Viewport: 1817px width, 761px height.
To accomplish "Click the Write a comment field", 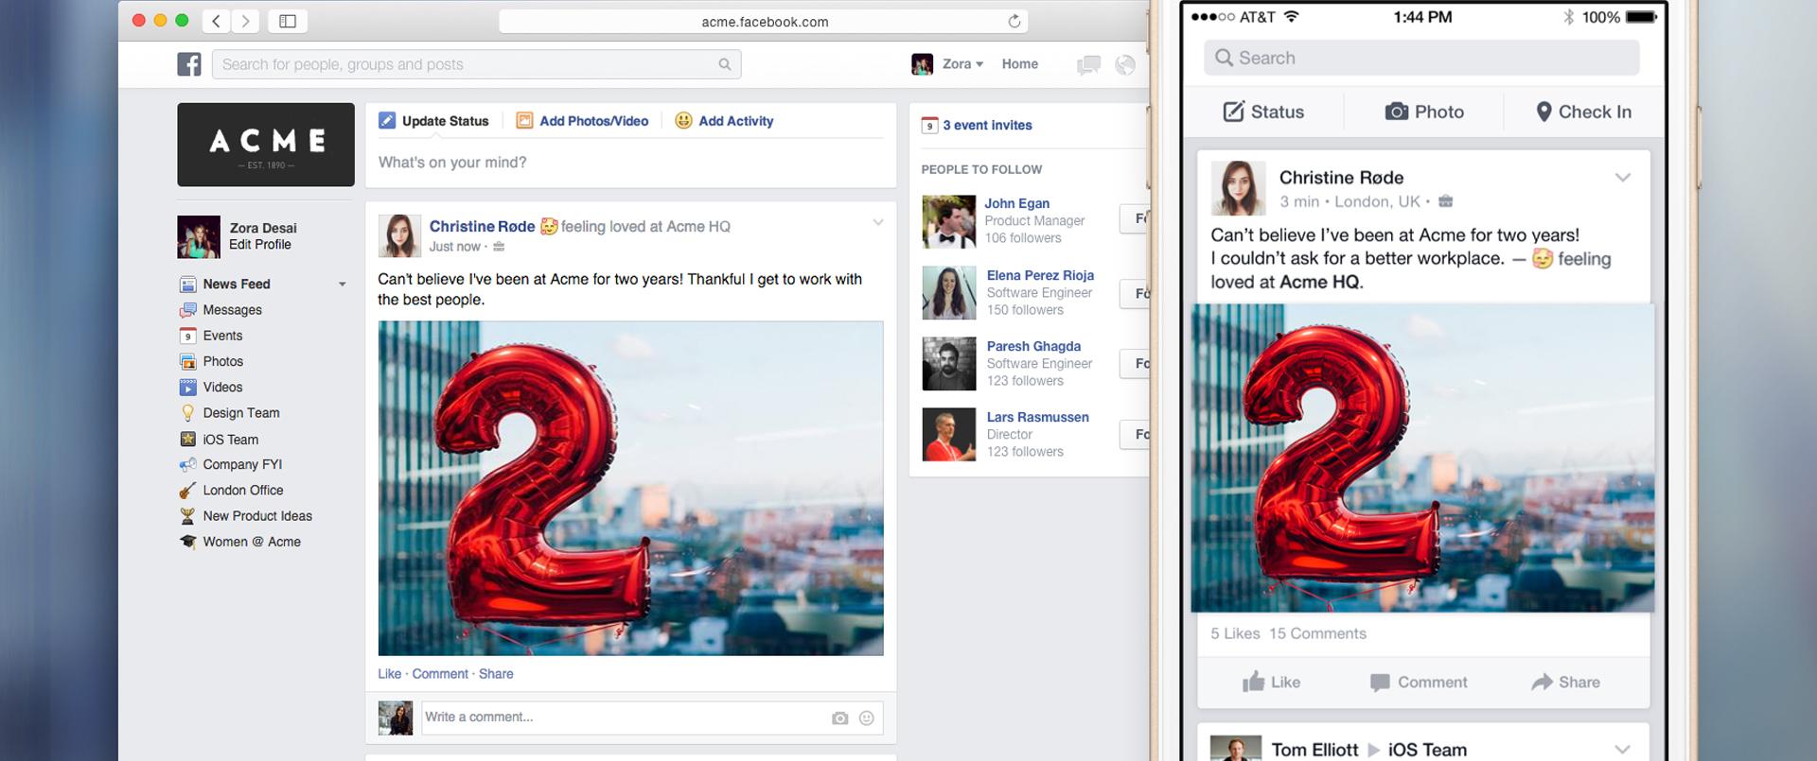I will tap(652, 718).
